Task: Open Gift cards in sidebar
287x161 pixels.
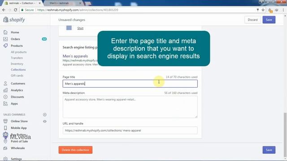Action: [x=17, y=76]
